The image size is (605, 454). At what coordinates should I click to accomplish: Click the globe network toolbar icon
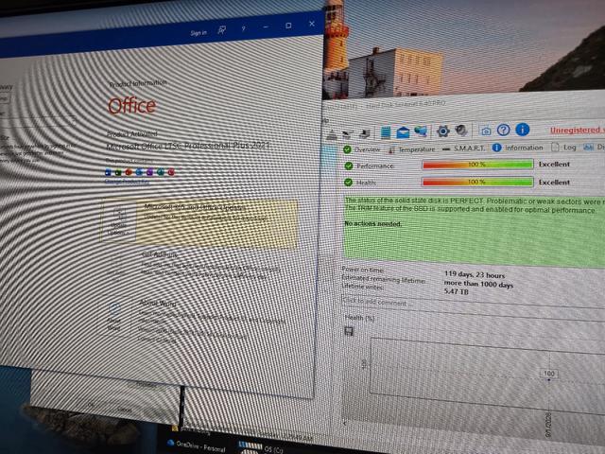[x=421, y=131]
